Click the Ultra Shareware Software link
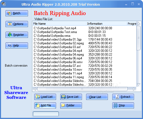This screenshot has width=143, height=119. 16,93
